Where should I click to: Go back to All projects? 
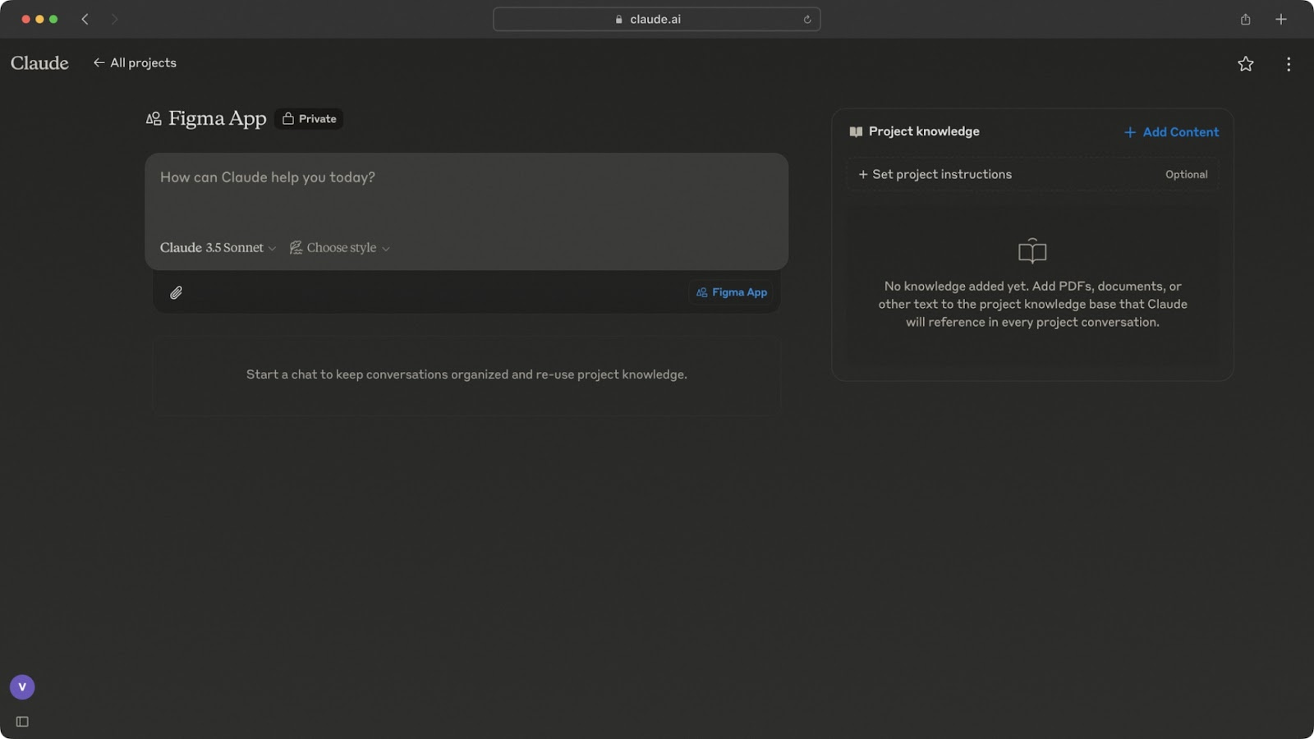135,63
